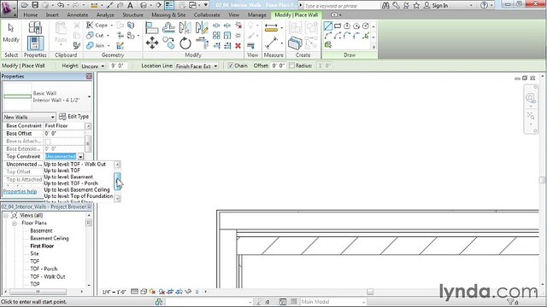
Task: Open the Home ribbon tab
Action: click(31, 15)
